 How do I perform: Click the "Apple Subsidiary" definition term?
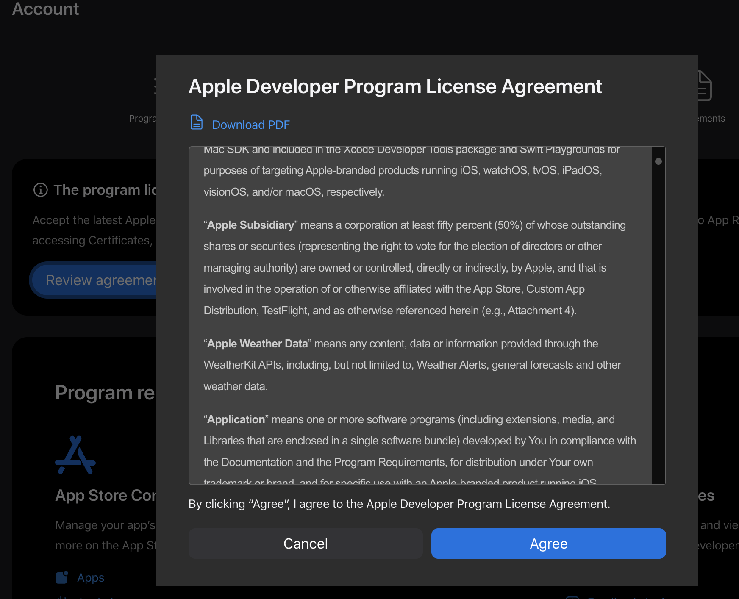coord(251,225)
